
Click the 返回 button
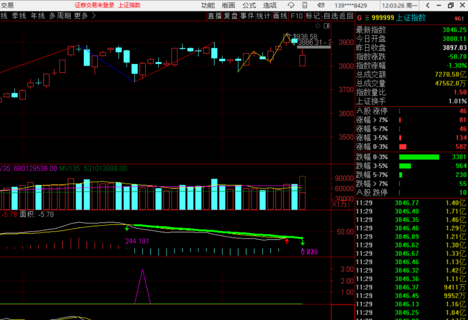point(346,16)
